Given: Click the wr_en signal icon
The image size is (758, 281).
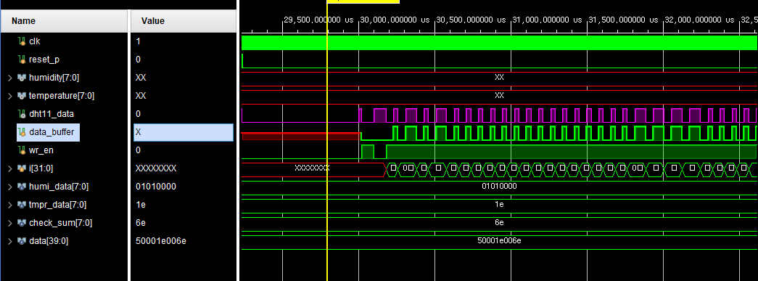Looking at the screenshot, I should coord(22,150).
